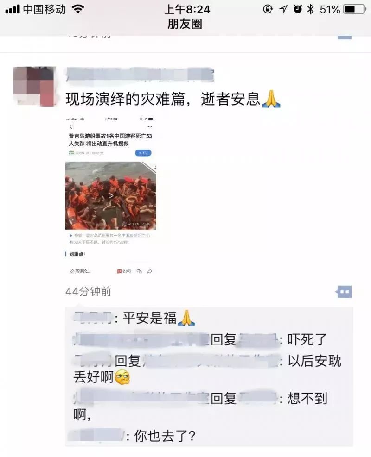Open the shared news screenshot image

[x=111, y=196]
